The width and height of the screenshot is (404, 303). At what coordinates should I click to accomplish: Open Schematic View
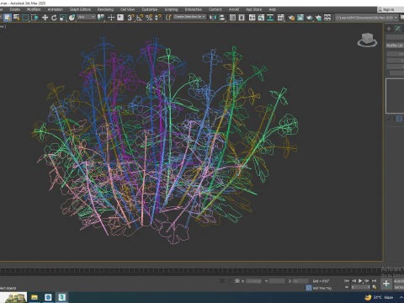[x=270, y=18]
